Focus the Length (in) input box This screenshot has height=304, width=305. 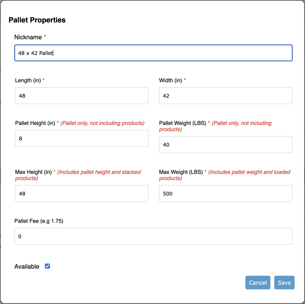click(x=82, y=96)
